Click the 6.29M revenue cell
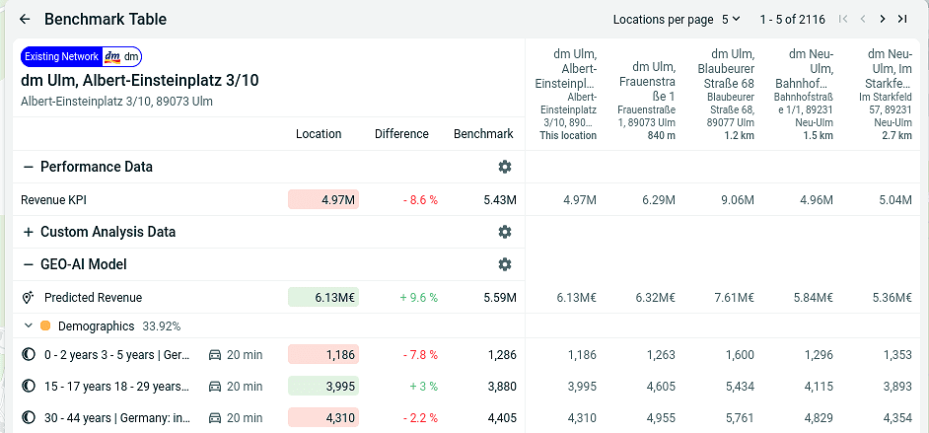Viewport: 929px width, 433px height. [658, 200]
